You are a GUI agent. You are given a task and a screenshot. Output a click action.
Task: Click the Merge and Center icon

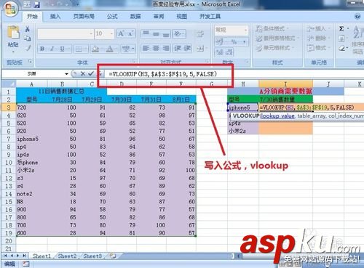click(201, 49)
